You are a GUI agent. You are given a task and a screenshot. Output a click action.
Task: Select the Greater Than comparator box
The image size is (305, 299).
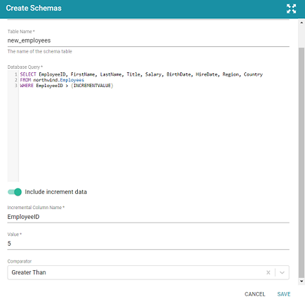click(x=148, y=272)
